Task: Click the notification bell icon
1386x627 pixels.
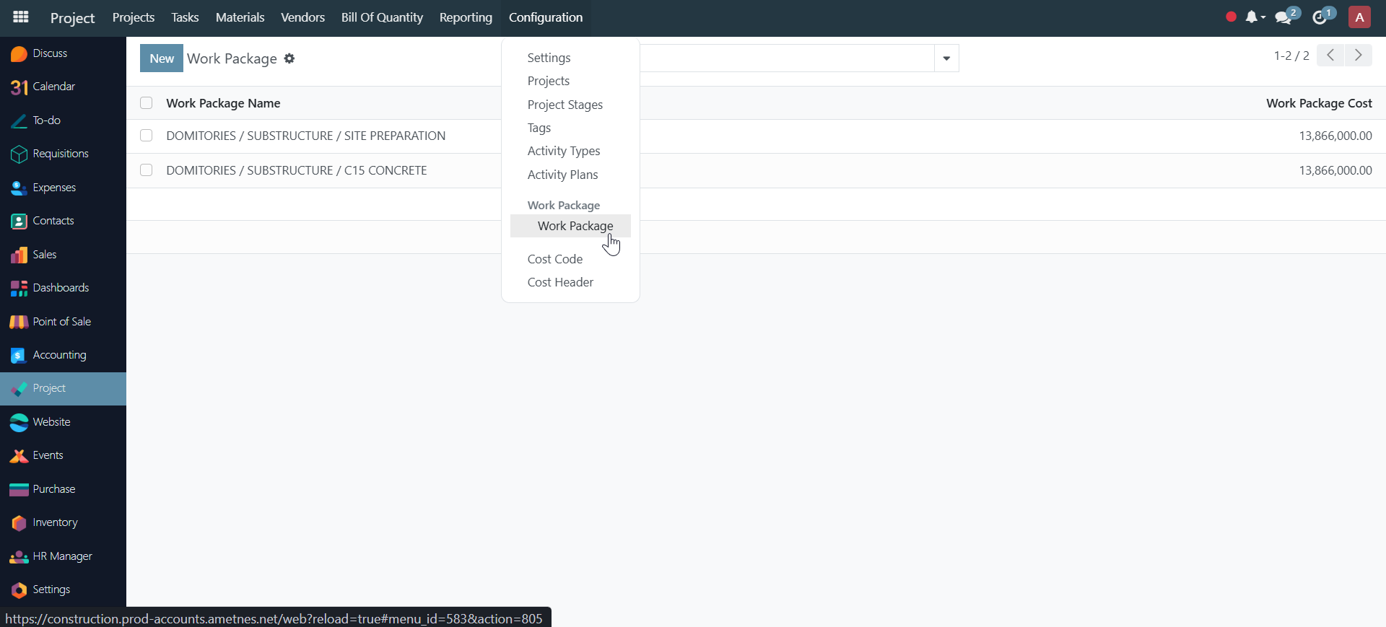Action: [1252, 17]
